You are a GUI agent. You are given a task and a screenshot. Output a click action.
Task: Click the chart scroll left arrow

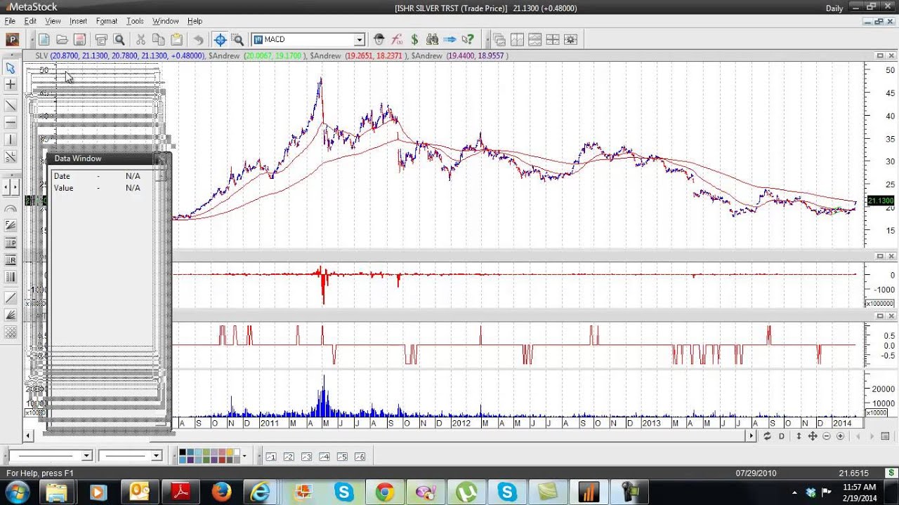click(x=28, y=436)
